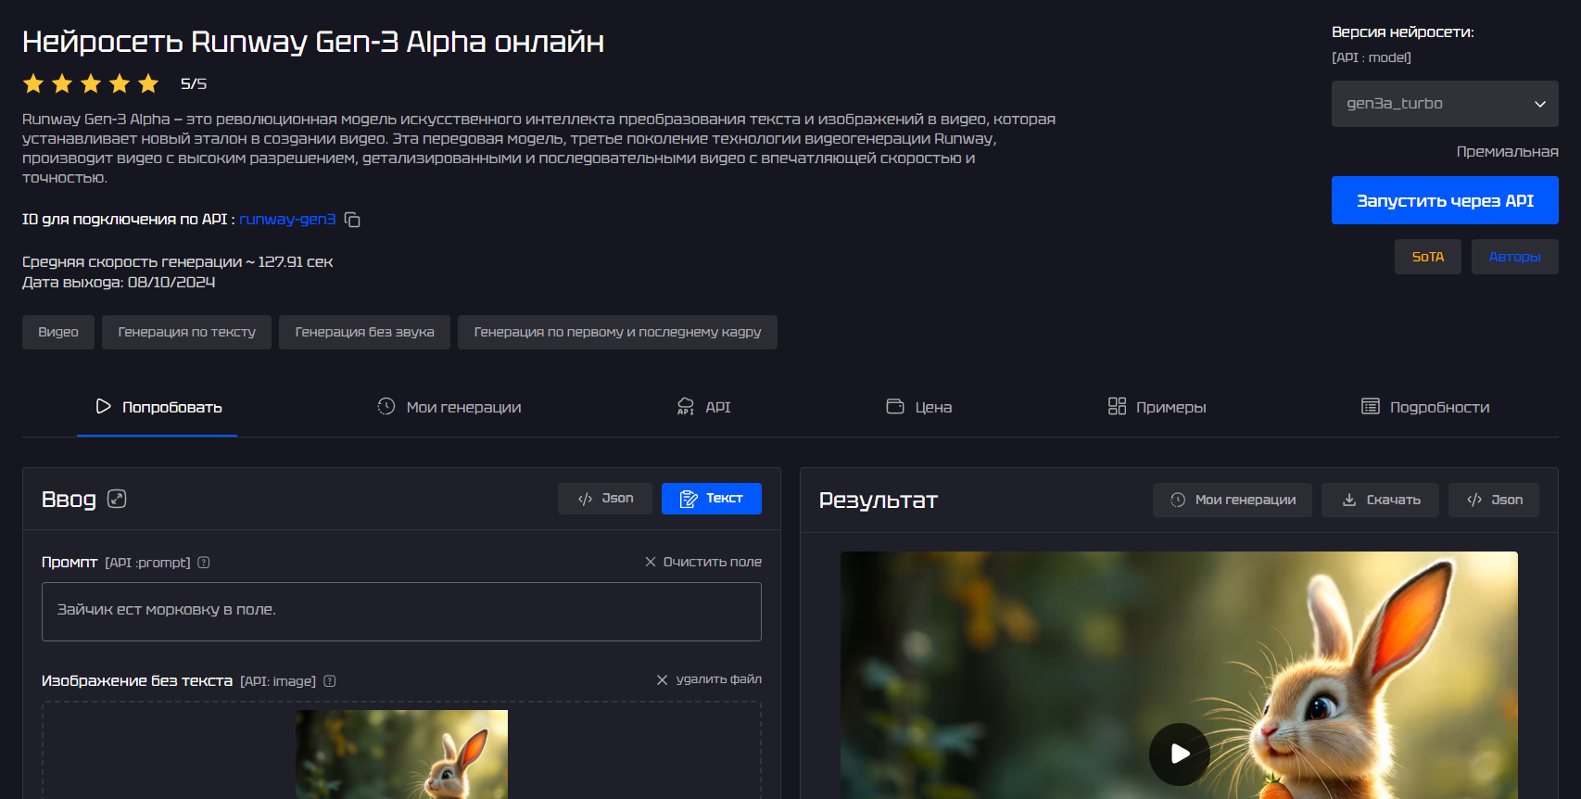The height and width of the screenshot is (799, 1581).
Task: Remove uploaded image via удалить файл
Action: (x=709, y=679)
